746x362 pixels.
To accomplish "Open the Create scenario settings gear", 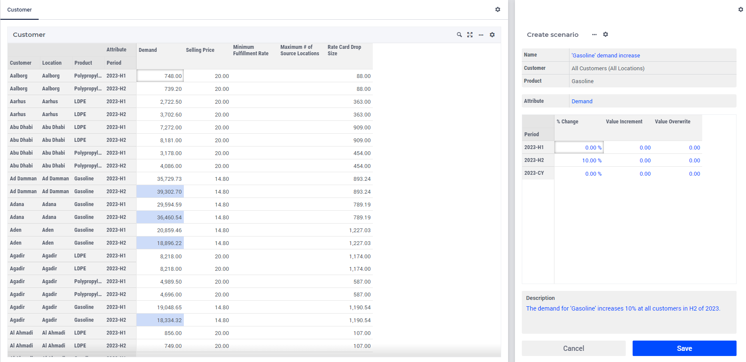I will [606, 34].
